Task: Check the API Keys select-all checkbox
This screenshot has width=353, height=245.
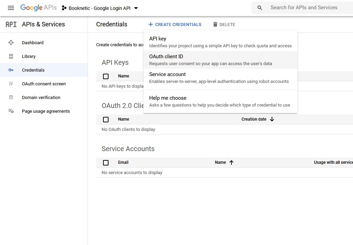Action: (x=106, y=76)
